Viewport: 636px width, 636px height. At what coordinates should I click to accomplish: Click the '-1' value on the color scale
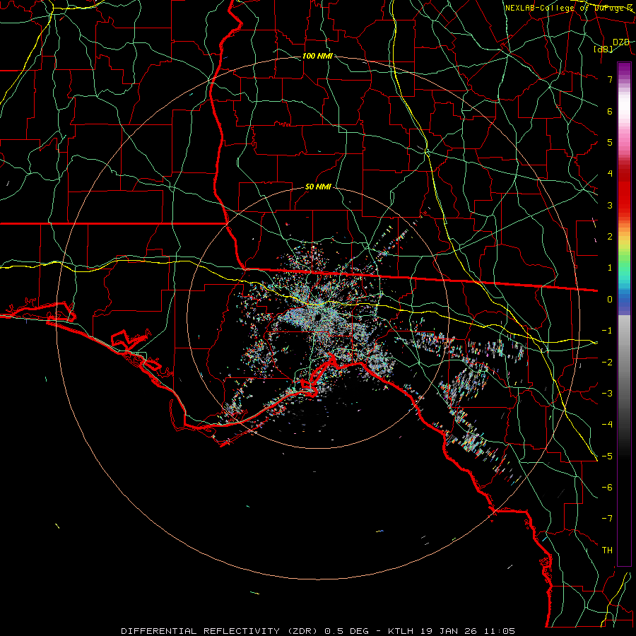(607, 331)
